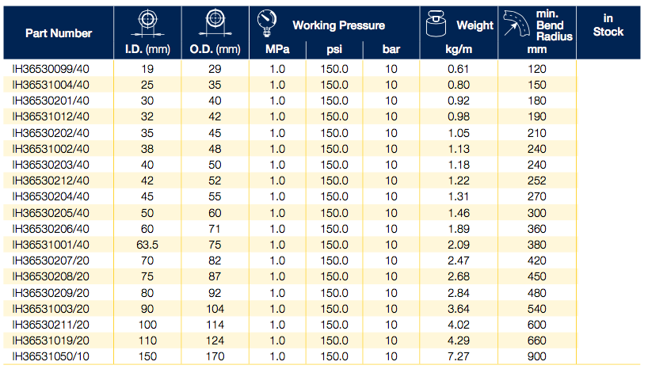Viewport: 648px width, 369px height.
Task: Click the bar sub-header
Action: (x=391, y=50)
